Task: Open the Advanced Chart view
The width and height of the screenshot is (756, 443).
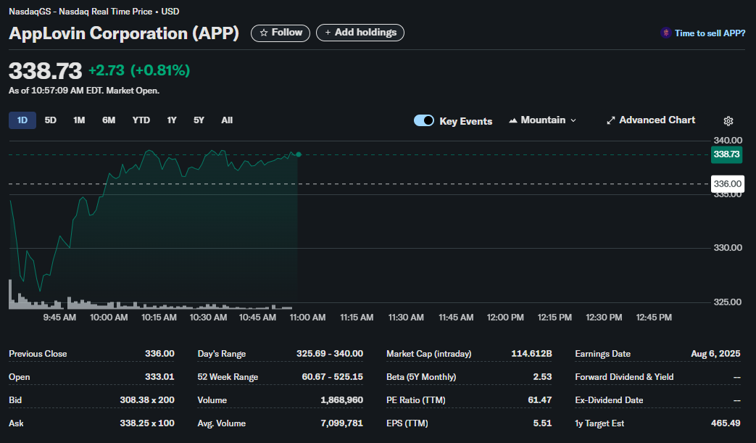Action: [x=651, y=120]
